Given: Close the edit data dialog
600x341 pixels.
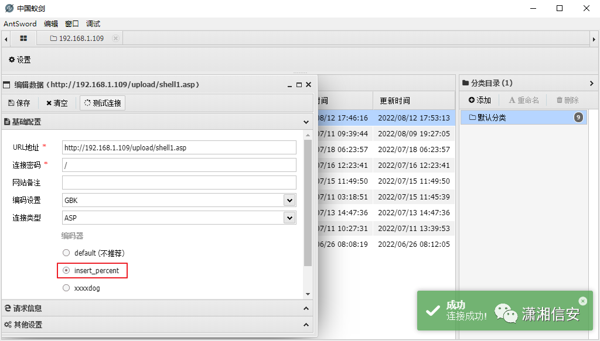Looking at the screenshot, I should click(x=308, y=85).
